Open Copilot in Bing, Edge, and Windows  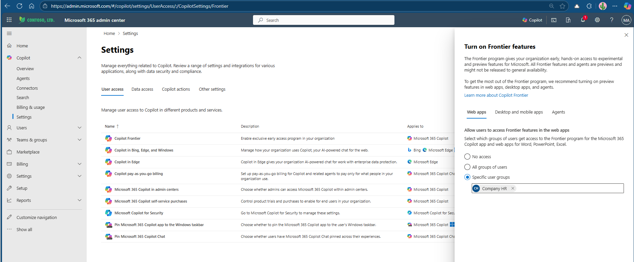pyautogui.click(x=144, y=150)
